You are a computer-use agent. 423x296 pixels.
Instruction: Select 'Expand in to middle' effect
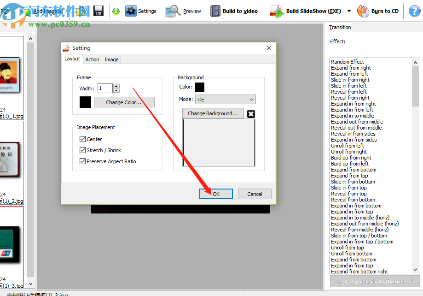(x=352, y=116)
